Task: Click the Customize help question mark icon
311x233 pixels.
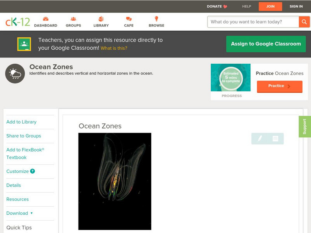Action: click(33, 171)
